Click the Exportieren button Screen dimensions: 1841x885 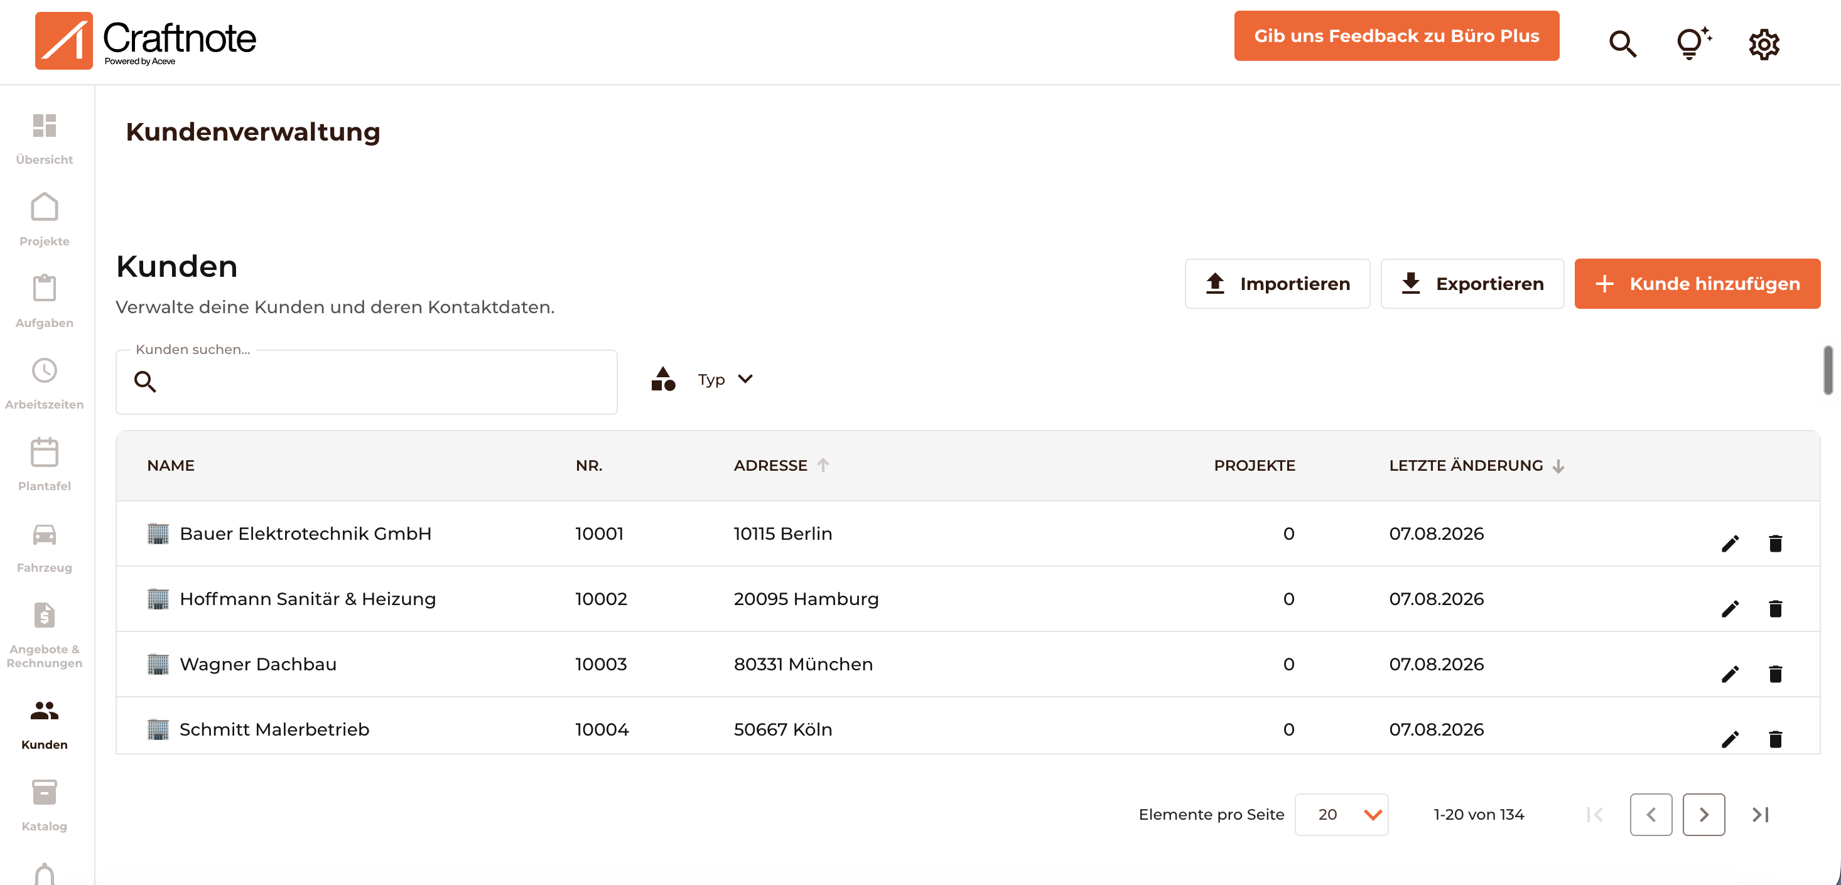point(1472,284)
